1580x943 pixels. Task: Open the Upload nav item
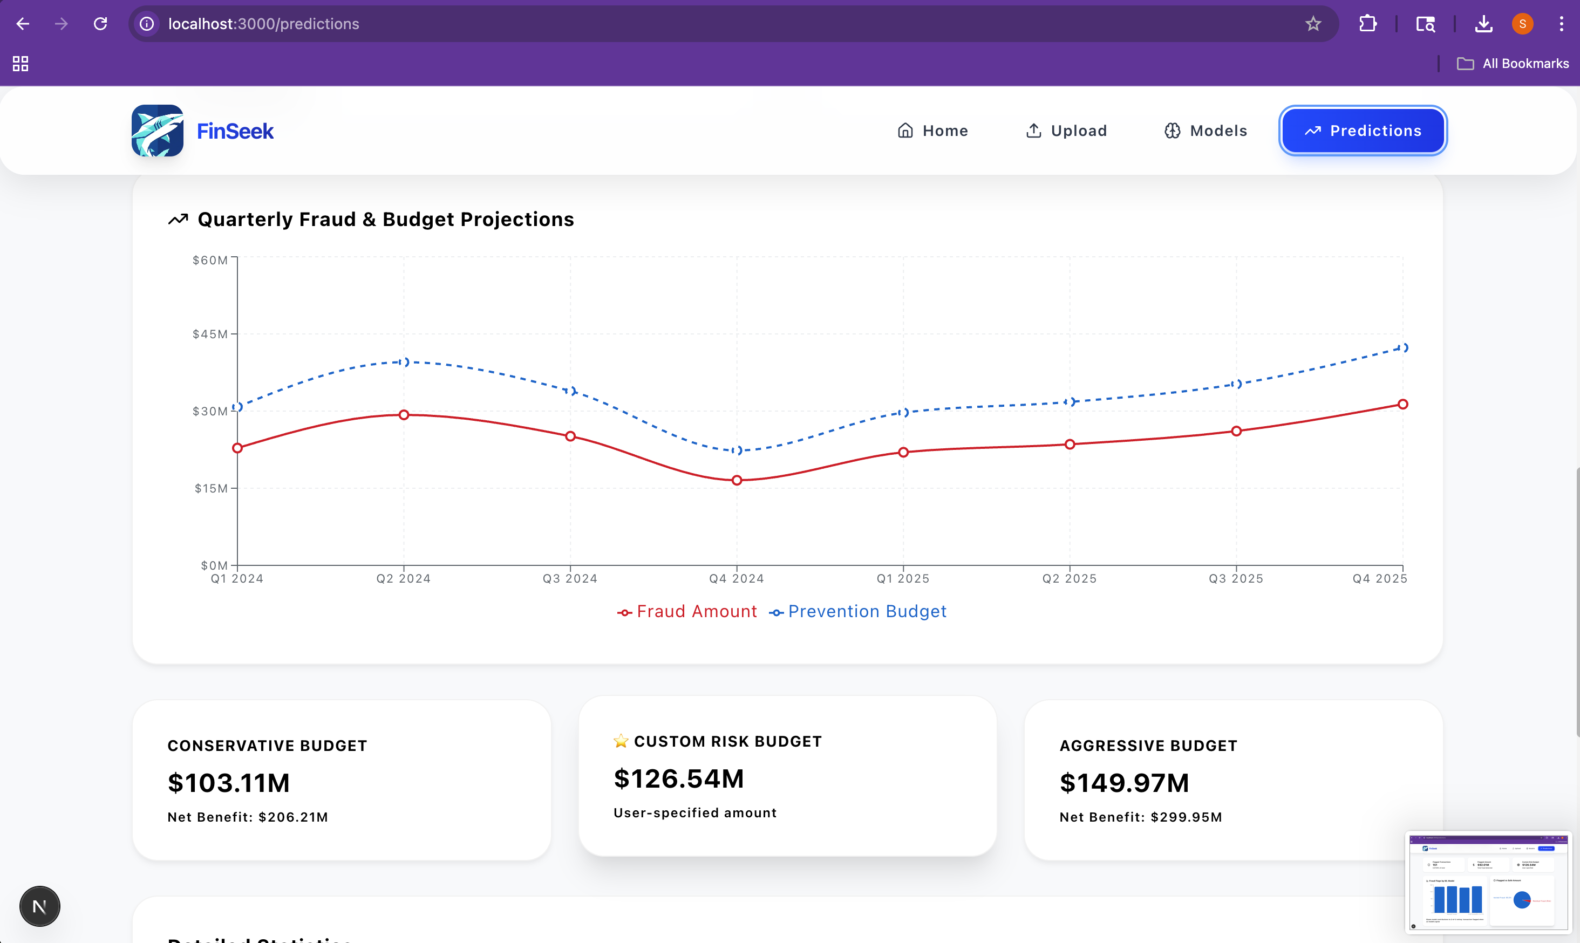pos(1066,131)
